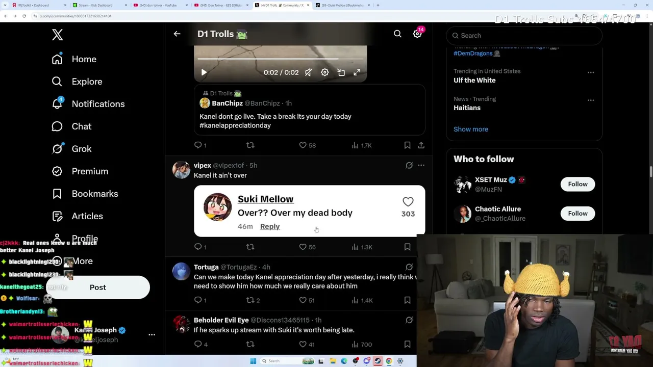Open more options for Haitians trend
The height and width of the screenshot is (367, 653).
click(591, 100)
